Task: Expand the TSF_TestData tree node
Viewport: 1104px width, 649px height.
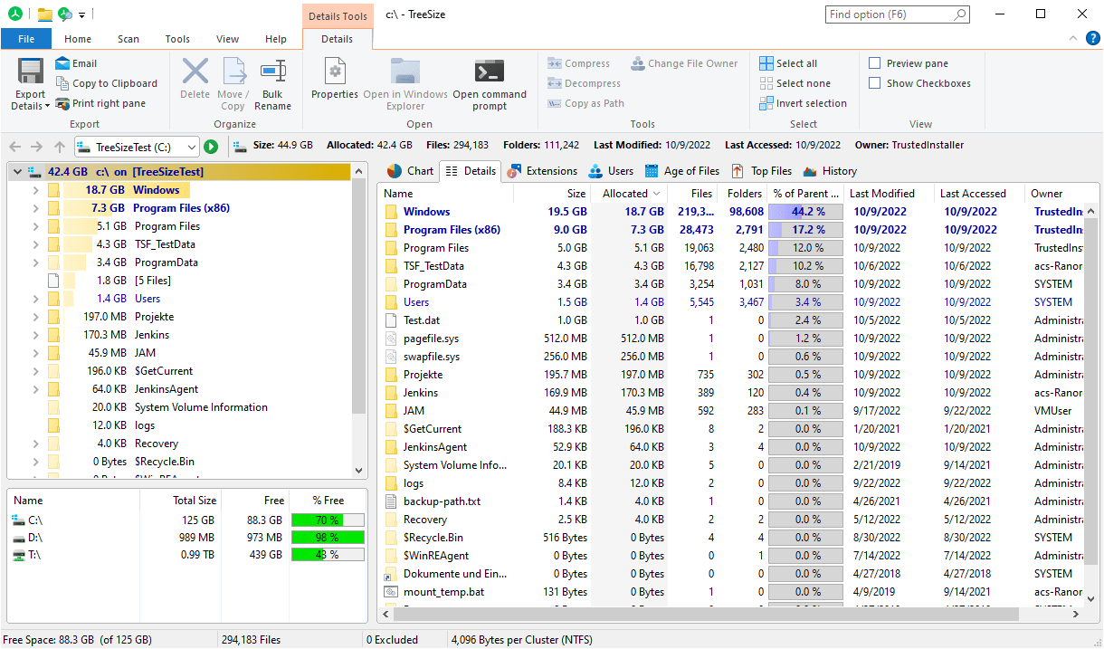Action: tap(35, 244)
